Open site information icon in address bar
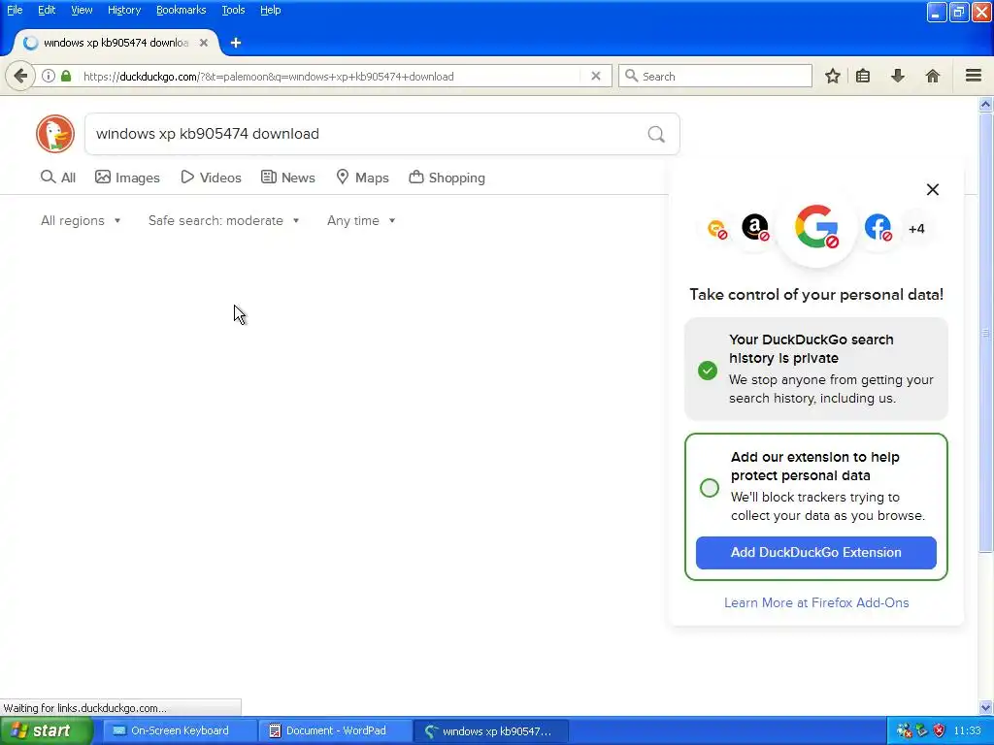This screenshot has width=994, height=745. (x=49, y=77)
